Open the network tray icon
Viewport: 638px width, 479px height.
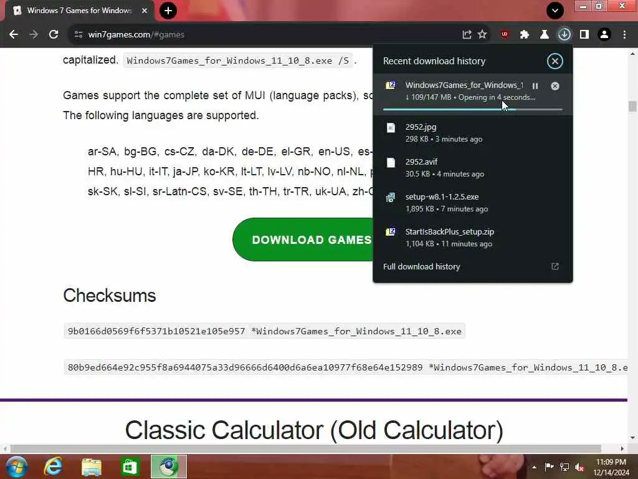[x=564, y=467]
